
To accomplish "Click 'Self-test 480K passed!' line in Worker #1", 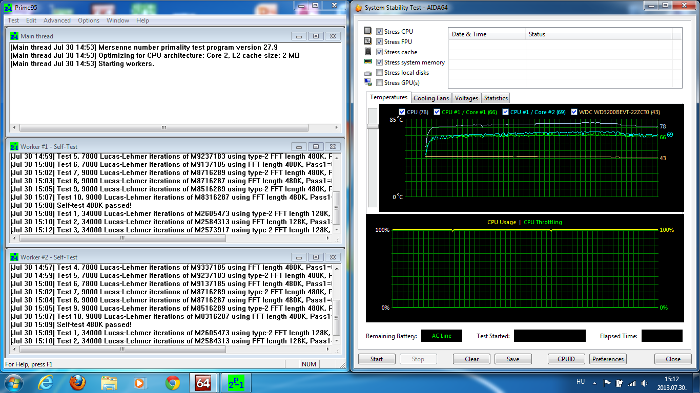I will tap(71, 205).
